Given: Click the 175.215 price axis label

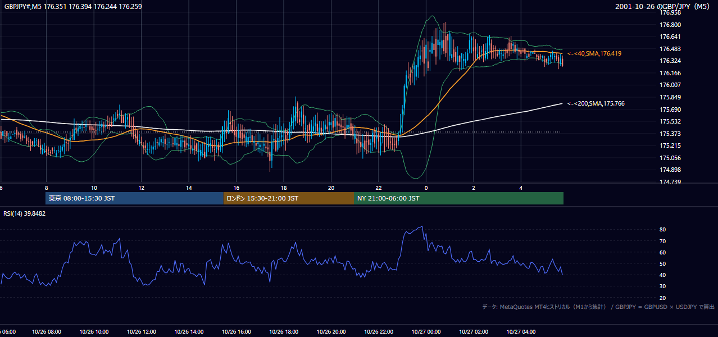Looking at the screenshot, I should click(670, 145).
